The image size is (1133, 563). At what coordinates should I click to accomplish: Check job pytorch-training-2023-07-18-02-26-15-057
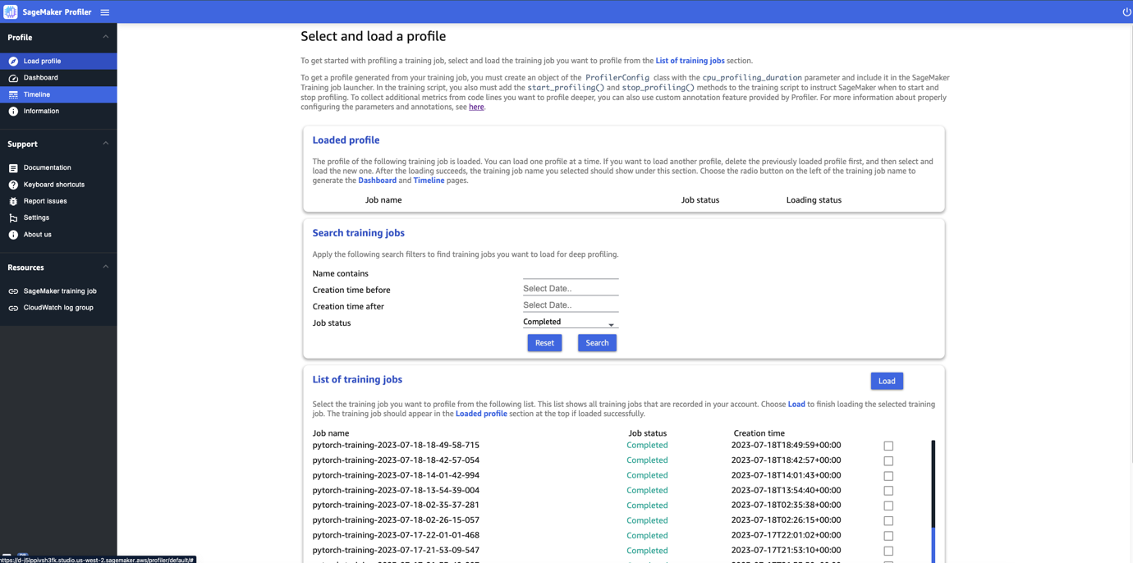pos(888,520)
